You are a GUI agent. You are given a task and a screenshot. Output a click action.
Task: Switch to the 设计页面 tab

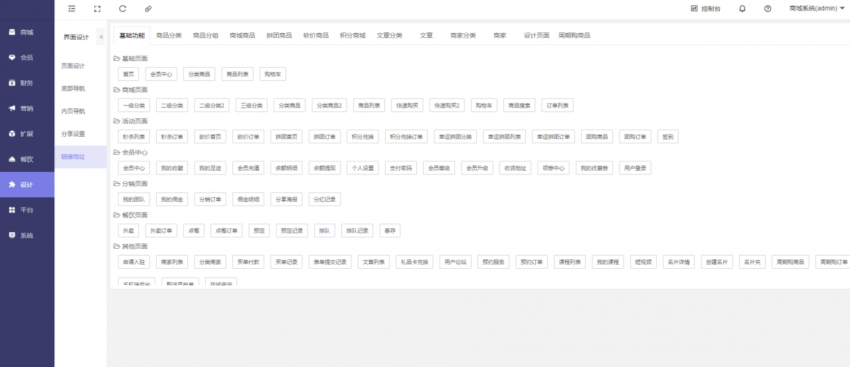tap(537, 35)
